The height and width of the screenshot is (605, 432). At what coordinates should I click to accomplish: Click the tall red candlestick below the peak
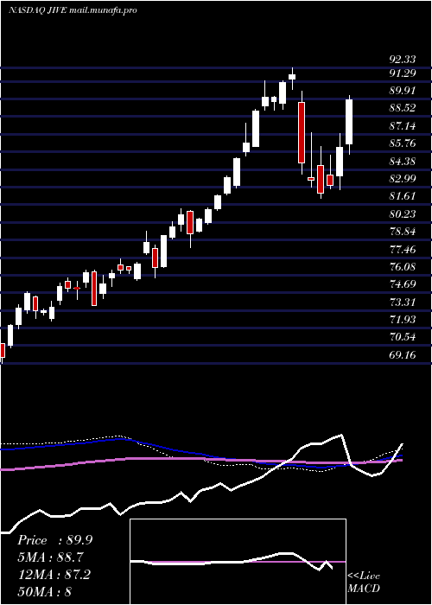click(x=302, y=132)
